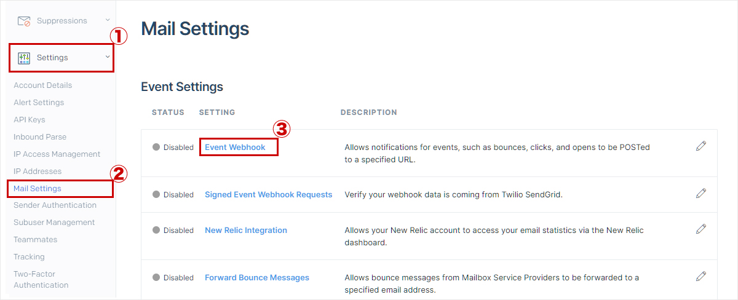The width and height of the screenshot is (738, 300).
Task: Open Sender Authentication settings
Action: tap(55, 205)
